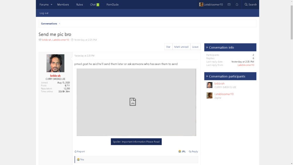Click the Yesterday at 2:35 PM value
293x165 pixels.
pos(243,62)
